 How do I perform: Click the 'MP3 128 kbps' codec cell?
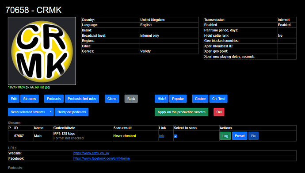tap(65, 134)
